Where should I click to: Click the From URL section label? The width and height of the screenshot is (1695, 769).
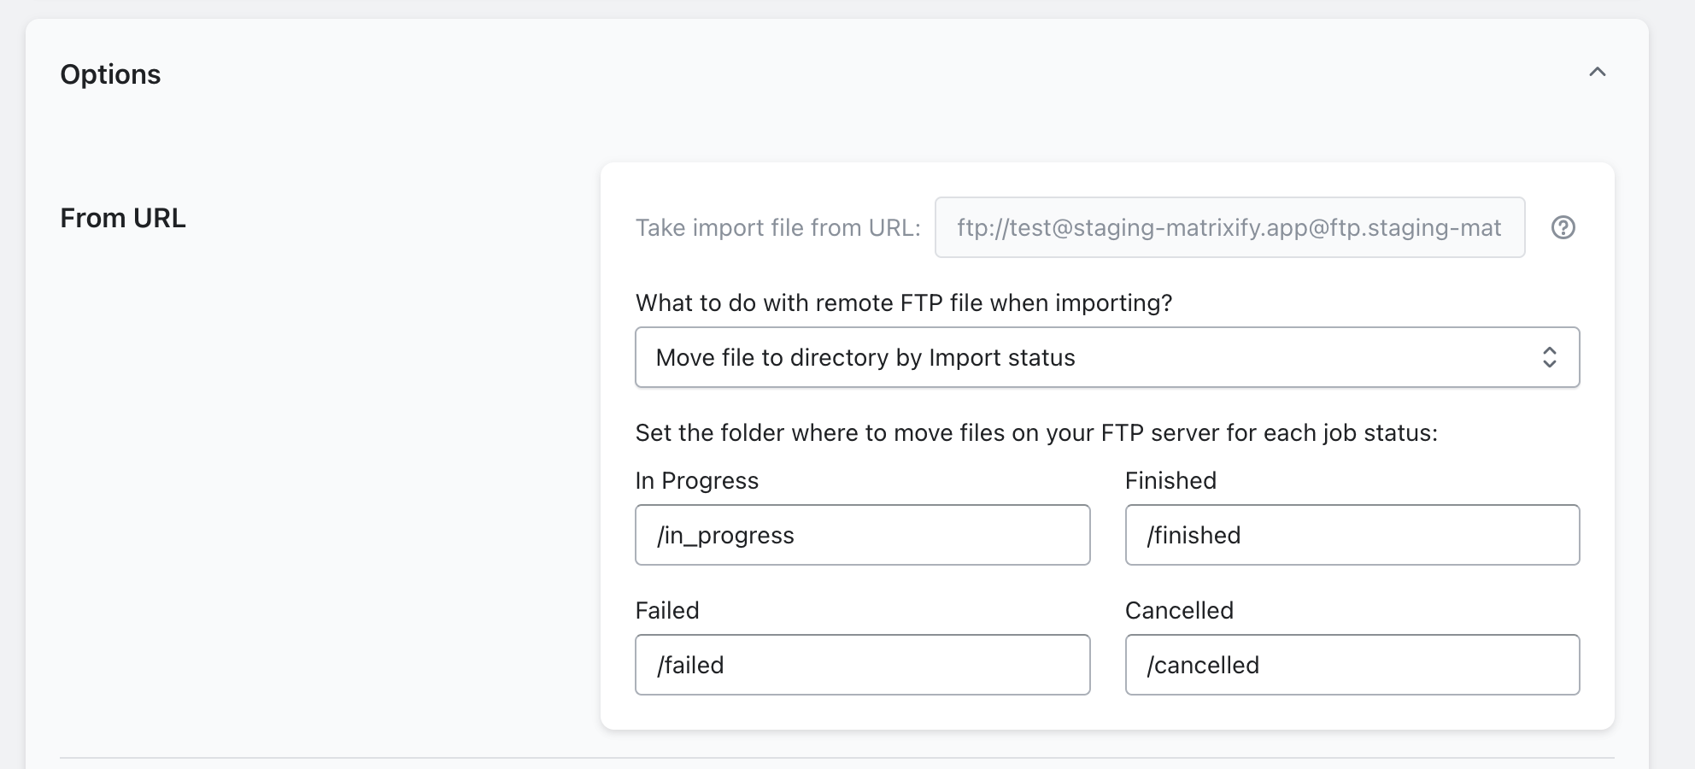tap(123, 218)
